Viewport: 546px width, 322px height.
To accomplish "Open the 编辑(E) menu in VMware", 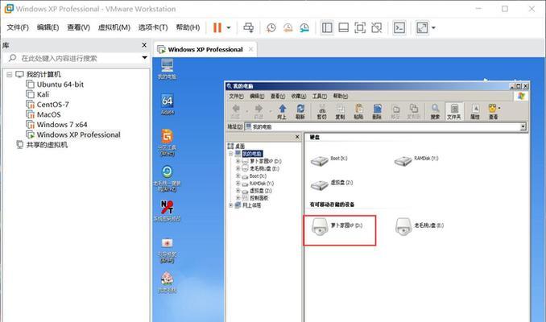I will [48, 27].
